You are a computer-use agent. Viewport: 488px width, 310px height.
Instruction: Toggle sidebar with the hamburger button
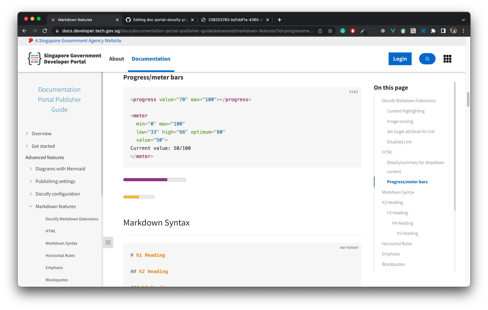coord(108,242)
